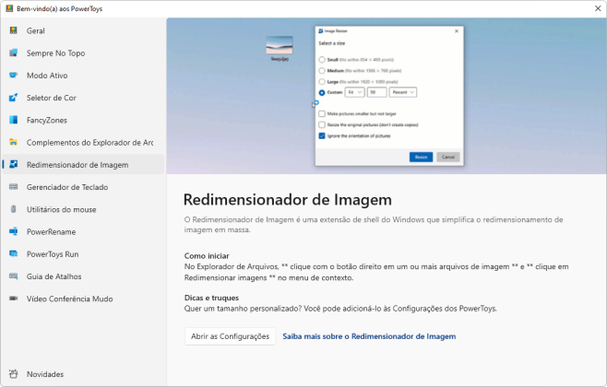Open the FancyZones layout icon
The width and height of the screenshot is (607, 387).
click(14, 120)
